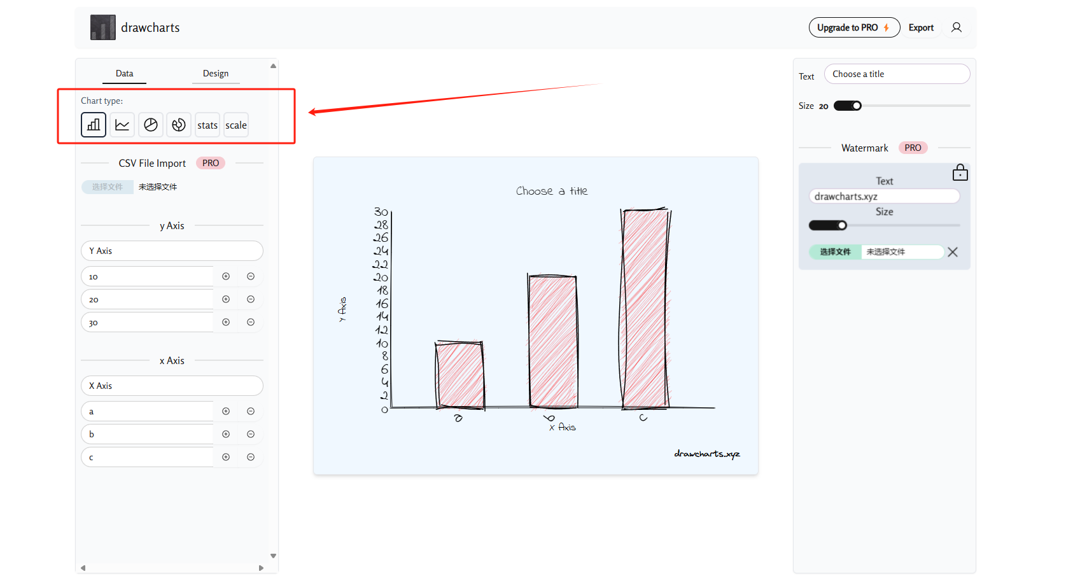Remove the y value 10 row

point(251,276)
